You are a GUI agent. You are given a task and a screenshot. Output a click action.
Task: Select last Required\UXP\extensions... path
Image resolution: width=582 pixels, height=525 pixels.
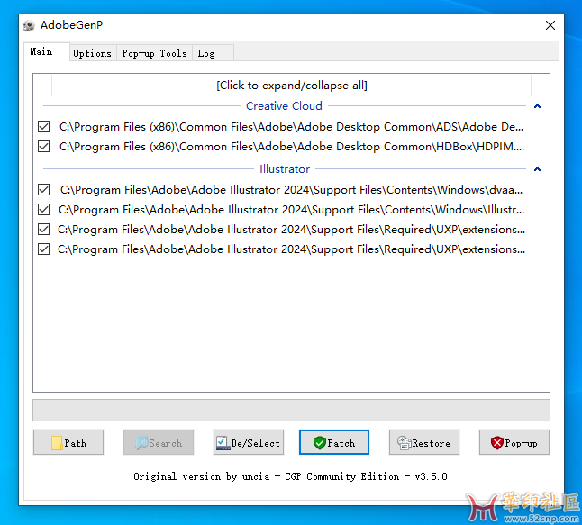[x=291, y=249]
